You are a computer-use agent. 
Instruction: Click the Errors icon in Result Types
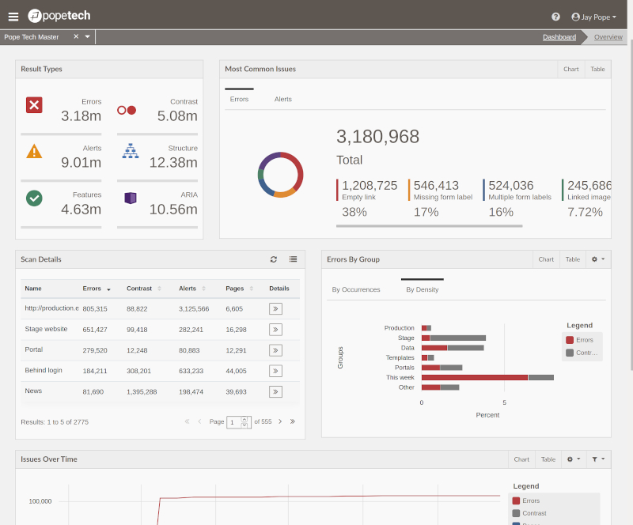[x=34, y=104]
